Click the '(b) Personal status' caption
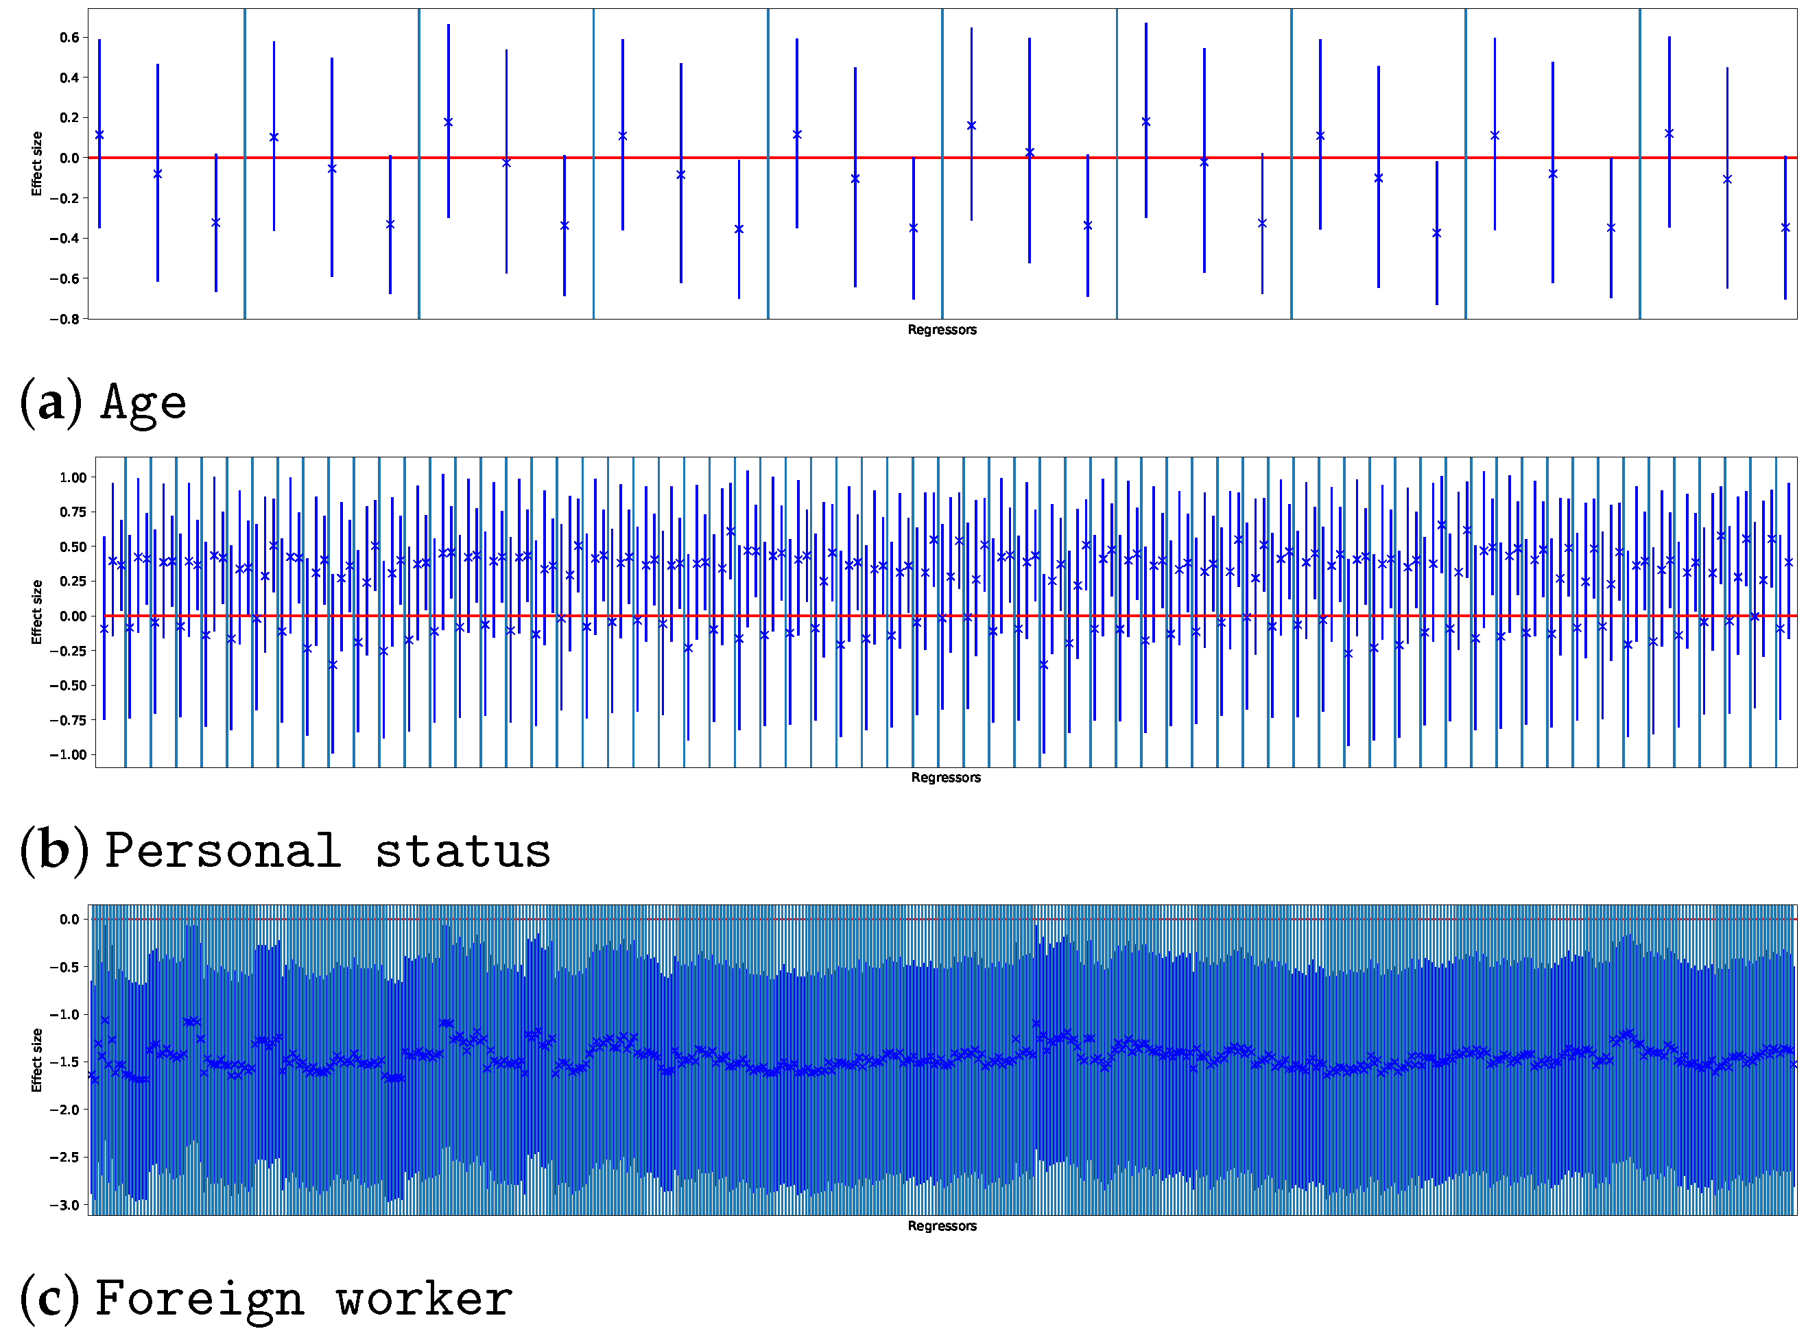This screenshot has height=1342, width=1819. point(285,850)
